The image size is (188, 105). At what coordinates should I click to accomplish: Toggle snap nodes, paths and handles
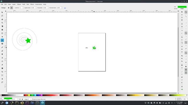tap(186, 33)
